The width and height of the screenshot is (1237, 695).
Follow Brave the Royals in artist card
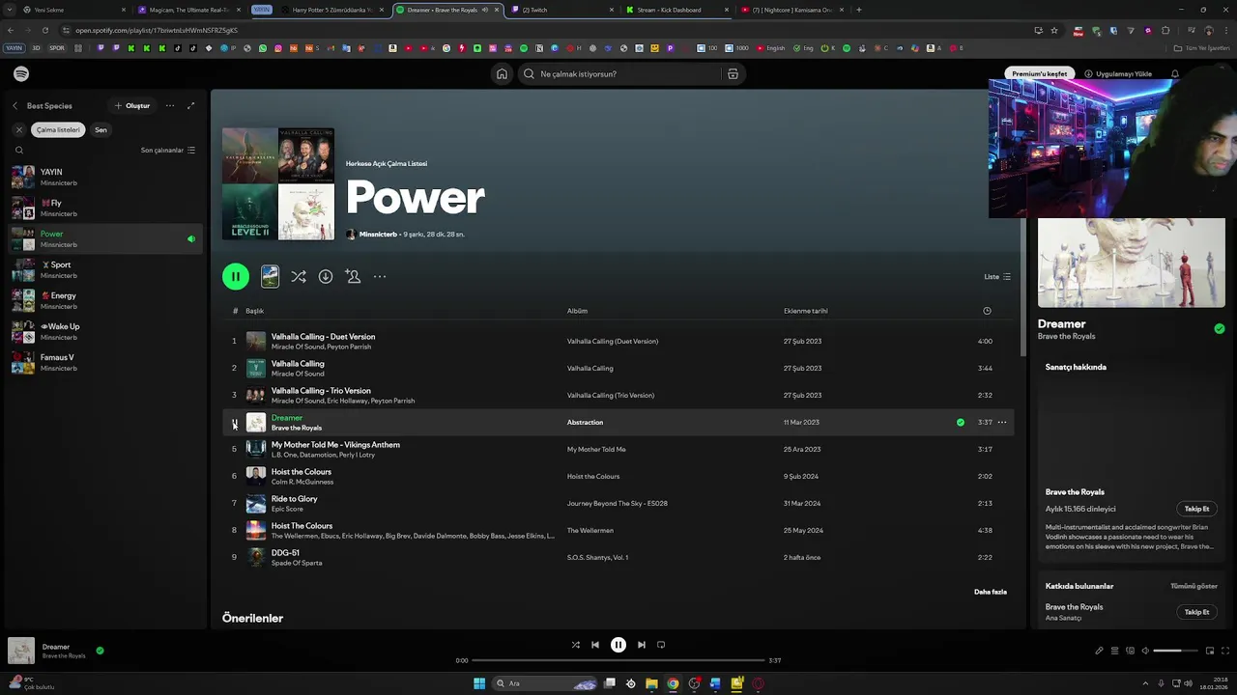pyautogui.click(x=1196, y=509)
